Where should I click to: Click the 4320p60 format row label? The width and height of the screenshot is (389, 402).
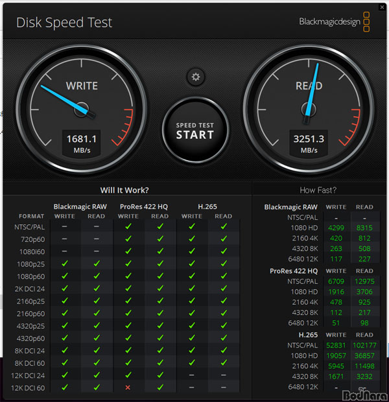[x=30, y=338]
